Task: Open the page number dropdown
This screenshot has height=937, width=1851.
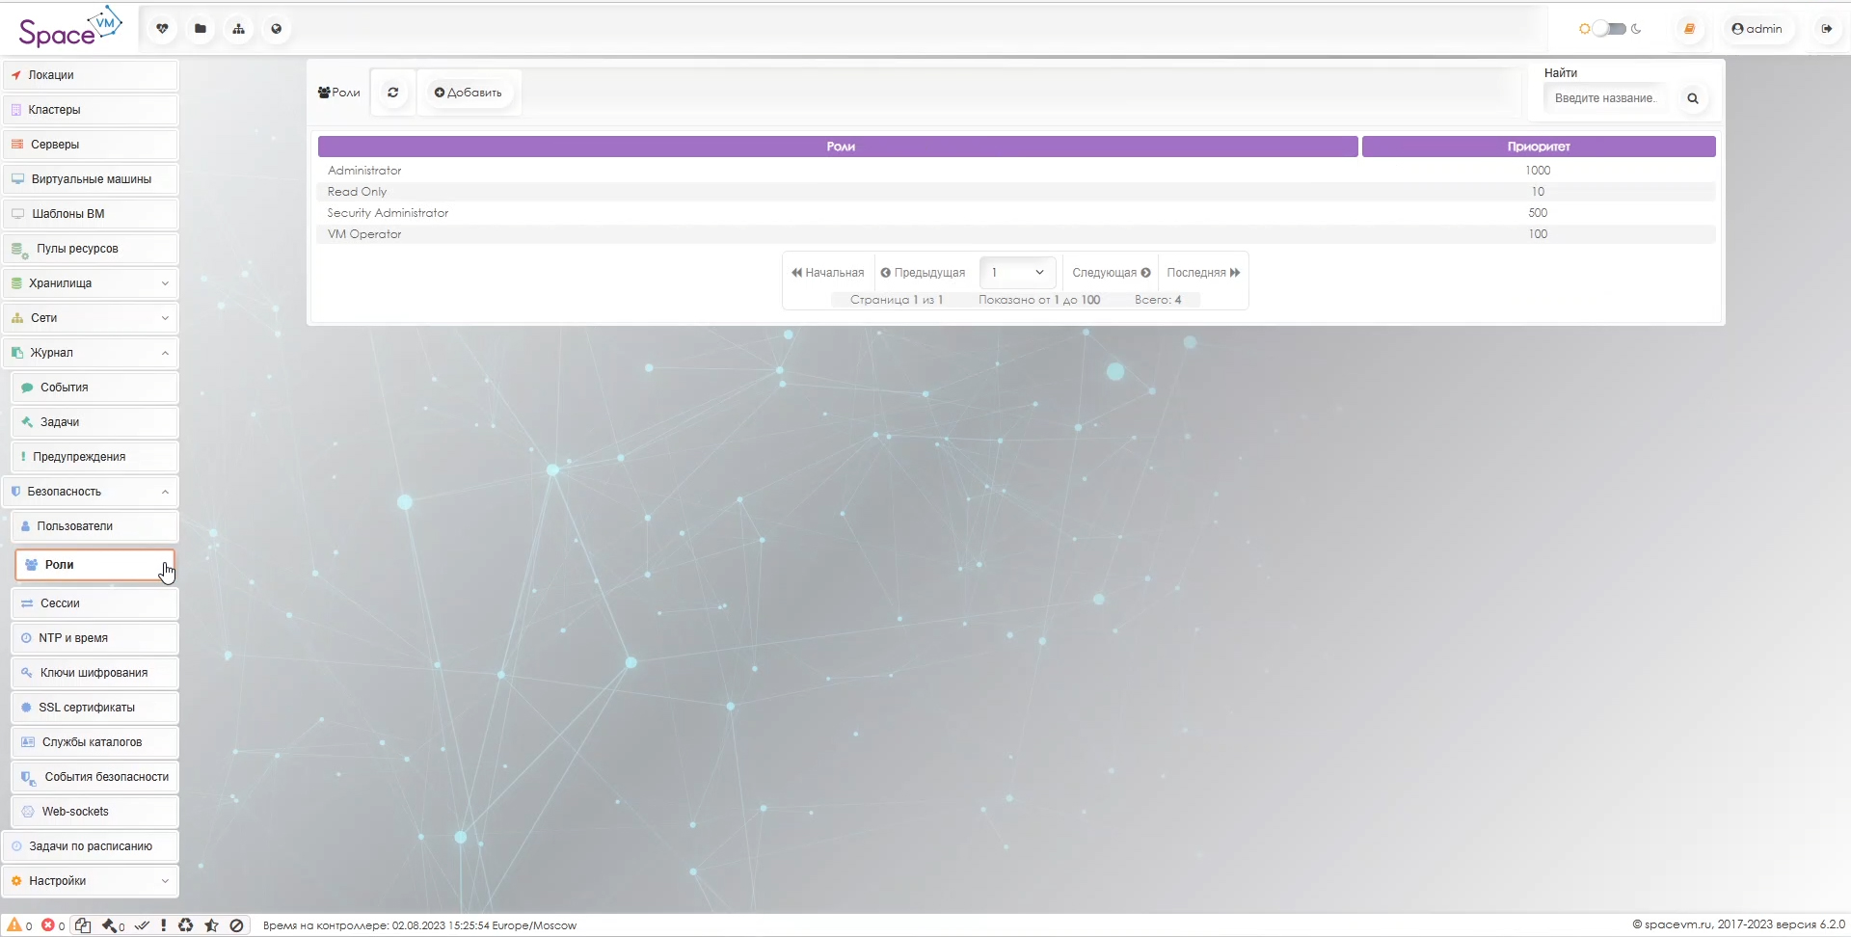Action: click(1018, 273)
